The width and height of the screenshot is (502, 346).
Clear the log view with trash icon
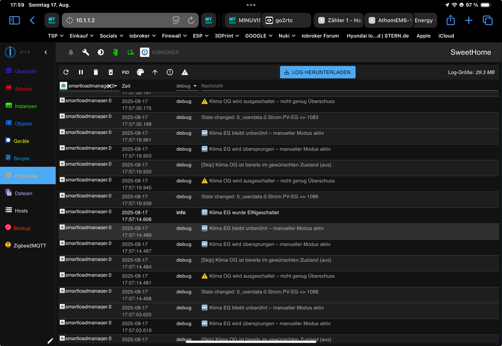click(x=96, y=72)
